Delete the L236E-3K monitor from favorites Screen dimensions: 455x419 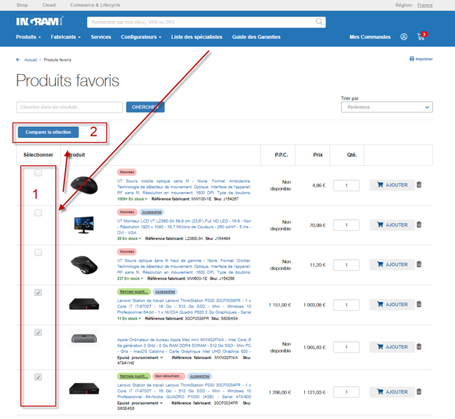419,224
